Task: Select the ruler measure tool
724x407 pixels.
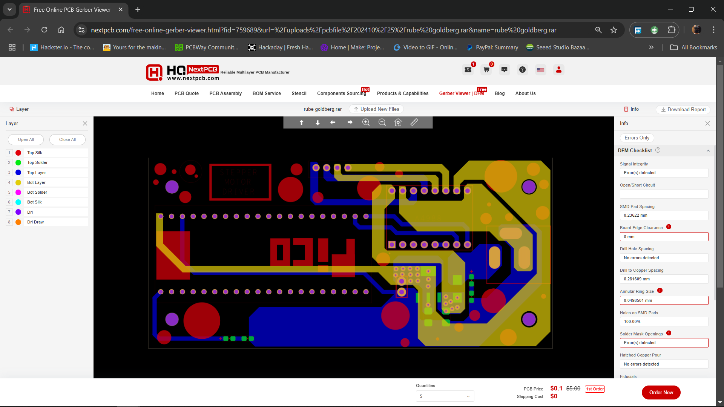Action: [x=414, y=122]
